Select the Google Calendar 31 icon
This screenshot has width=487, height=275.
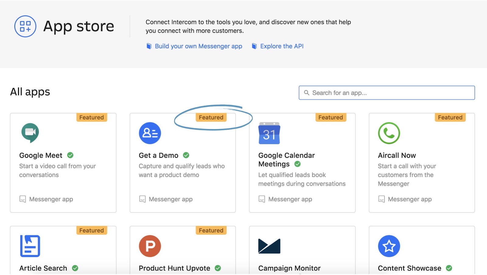[269, 133]
